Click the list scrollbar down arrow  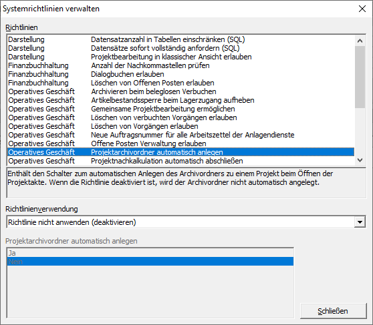(x=360, y=160)
